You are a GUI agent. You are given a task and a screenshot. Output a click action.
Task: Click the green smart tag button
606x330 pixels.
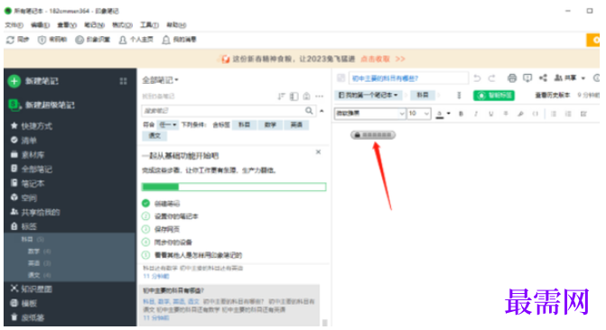[493, 96]
